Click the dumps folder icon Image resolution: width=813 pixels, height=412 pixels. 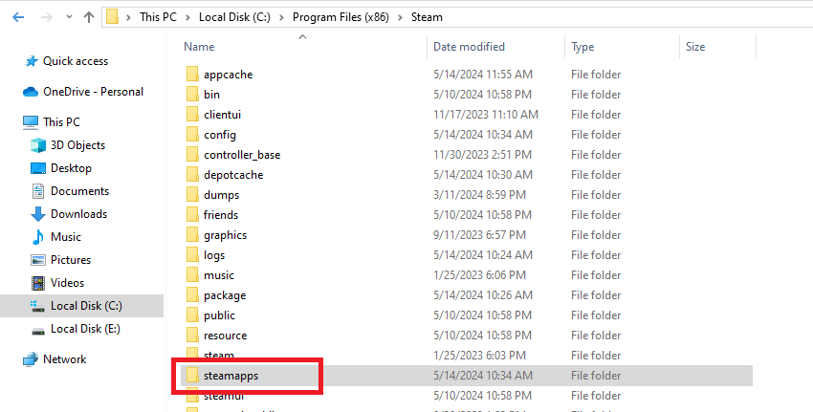tap(192, 195)
